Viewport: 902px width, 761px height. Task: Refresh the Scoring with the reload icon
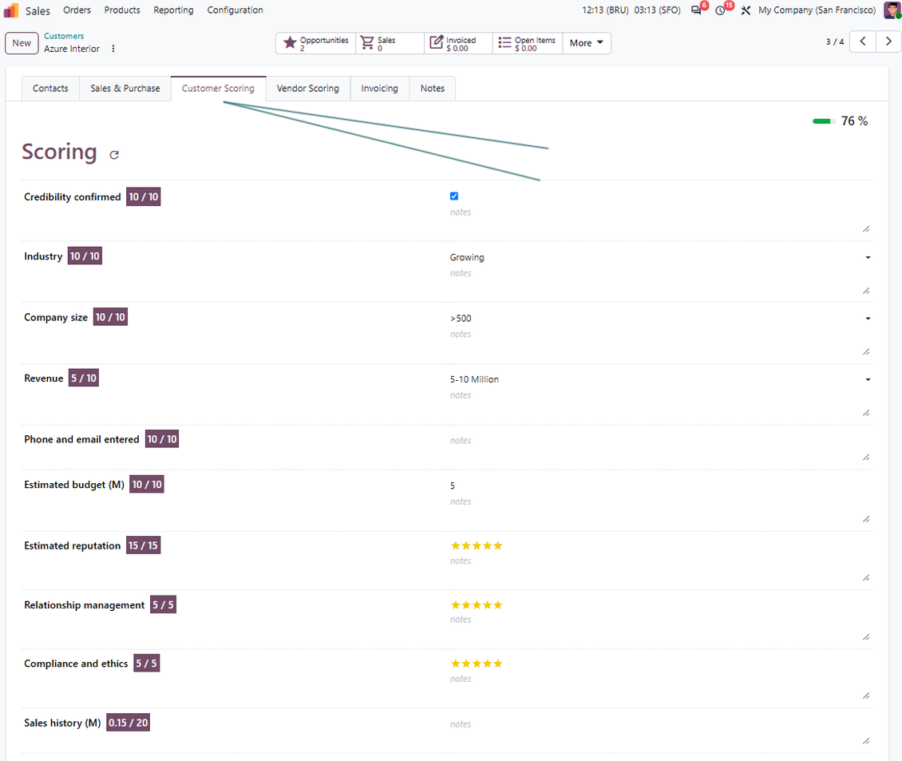point(114,154)
